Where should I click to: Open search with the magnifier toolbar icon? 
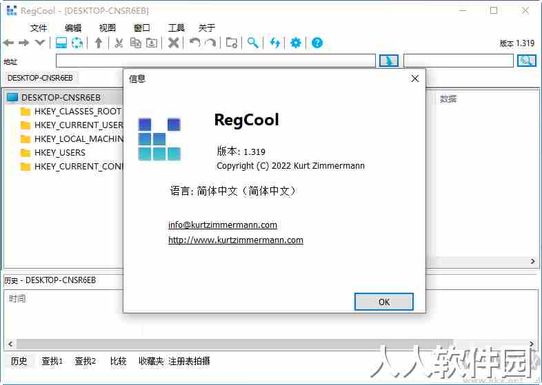click(253, 43)
